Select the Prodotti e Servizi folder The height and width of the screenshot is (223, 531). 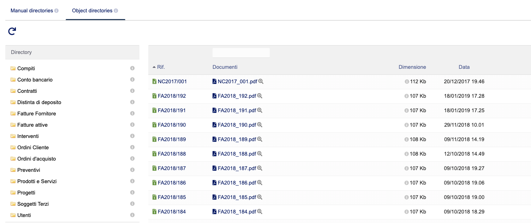tap(37, 181)
